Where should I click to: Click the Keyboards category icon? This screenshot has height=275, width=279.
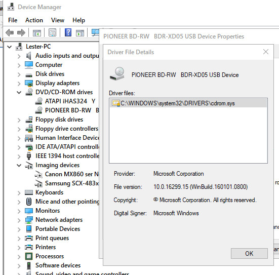(x=29, y=192)
